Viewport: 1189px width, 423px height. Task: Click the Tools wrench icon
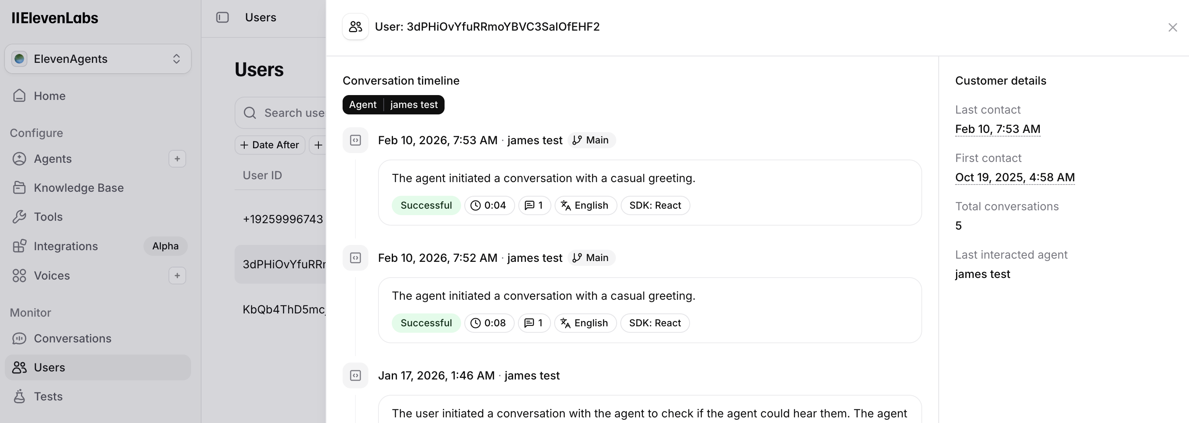(19, 217)
